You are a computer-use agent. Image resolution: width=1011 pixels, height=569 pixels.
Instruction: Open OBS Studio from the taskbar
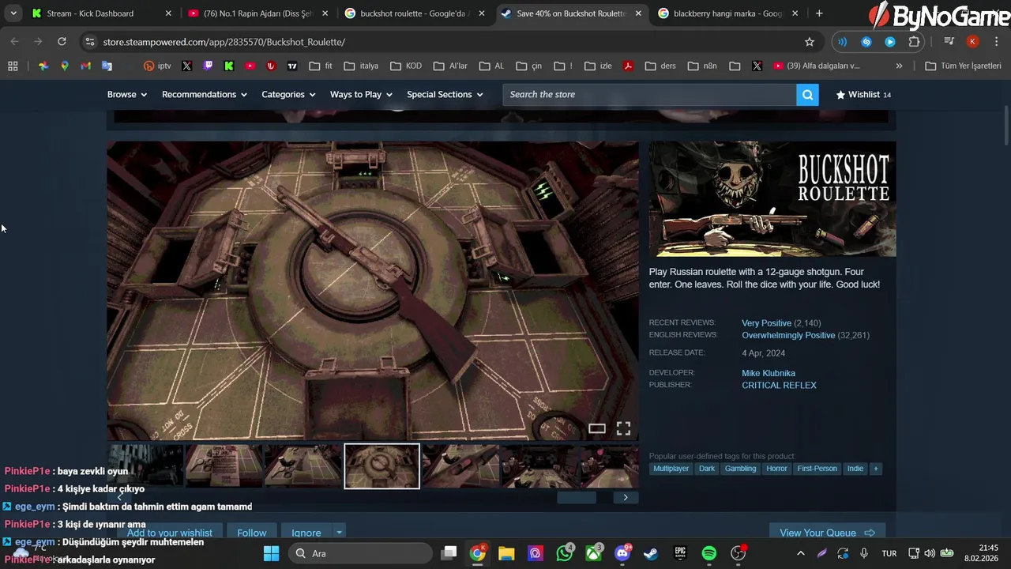tap(739, 554)
